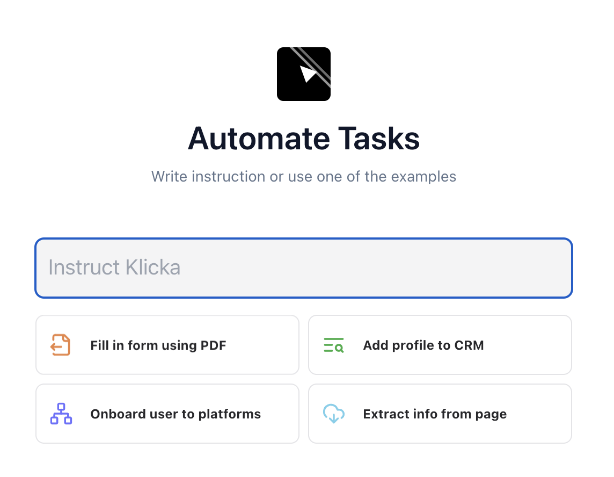Choose the Fill in form using PDF example
614x477 pixels.
(167, 345)
